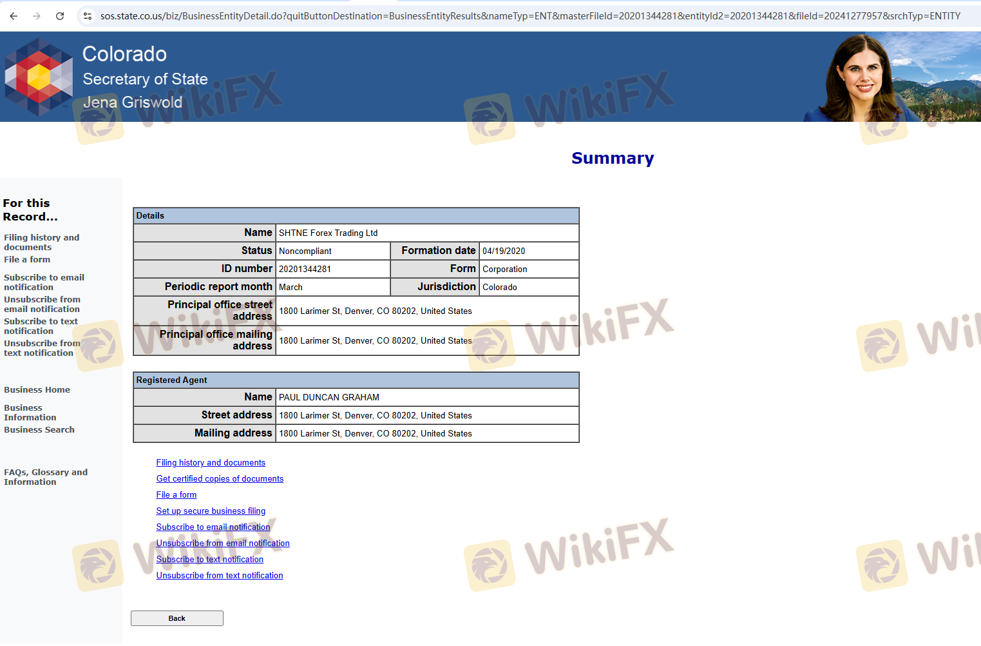This screenshot has height=646, width=981.
Task: Click the registered agent mailing address value
Action: pos(376,434)
